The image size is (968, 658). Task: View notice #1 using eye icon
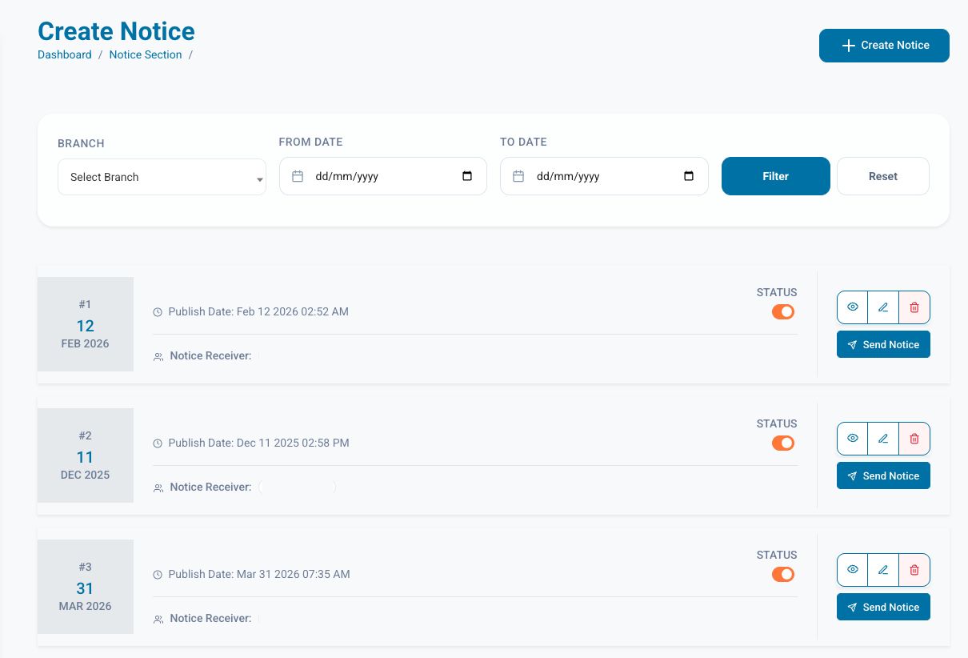pyautogui.click(x=853, y=307)
